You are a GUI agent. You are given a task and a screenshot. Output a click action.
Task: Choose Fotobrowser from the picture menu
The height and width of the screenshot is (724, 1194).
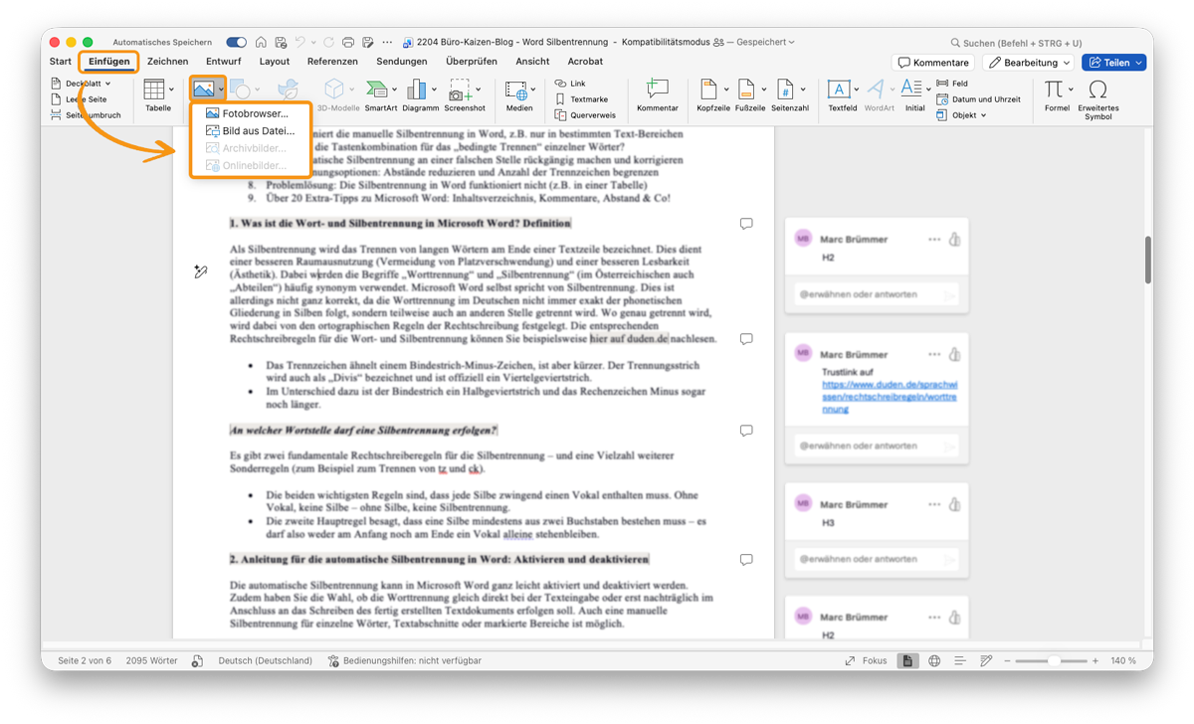pyautogui.click(x=252, y=114)
